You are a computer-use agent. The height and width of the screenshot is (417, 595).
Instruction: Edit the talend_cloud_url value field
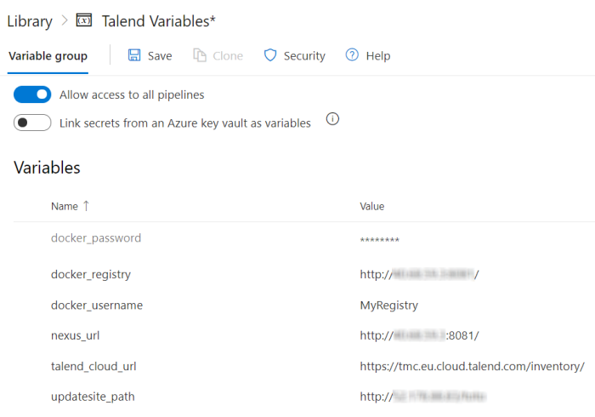point(472,366)
